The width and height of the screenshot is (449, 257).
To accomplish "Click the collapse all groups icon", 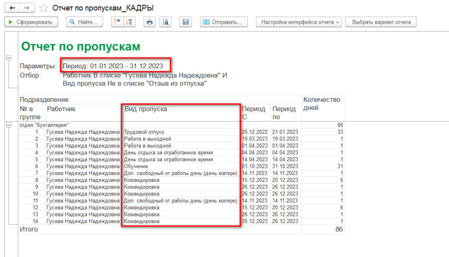I will (x=117, y=22).
